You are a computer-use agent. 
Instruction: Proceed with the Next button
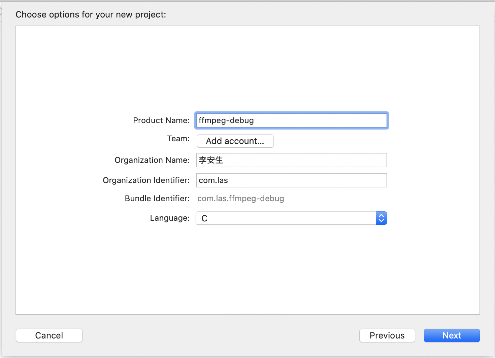[x=452, y=335]
